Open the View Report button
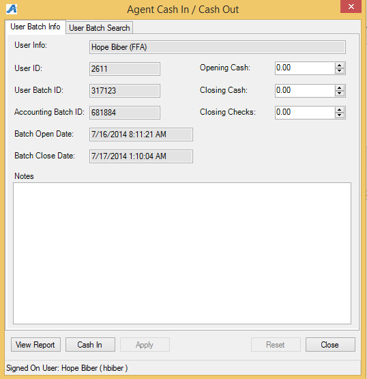Viewport: 367px width, 379px height. tap(35, 344)
